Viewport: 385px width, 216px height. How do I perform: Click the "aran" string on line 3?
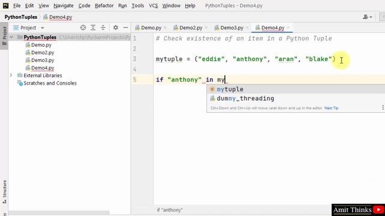tap(286, 59)
